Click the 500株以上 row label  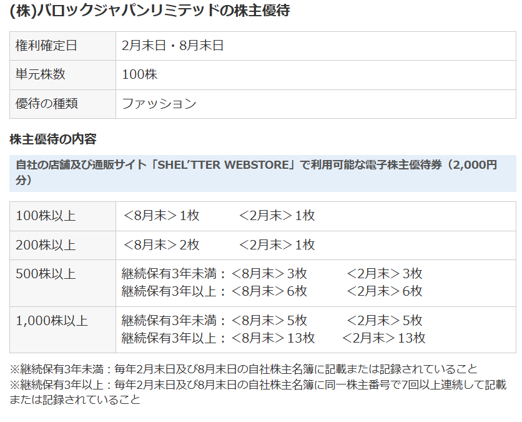pyautogui.click(x=46, y=274)
